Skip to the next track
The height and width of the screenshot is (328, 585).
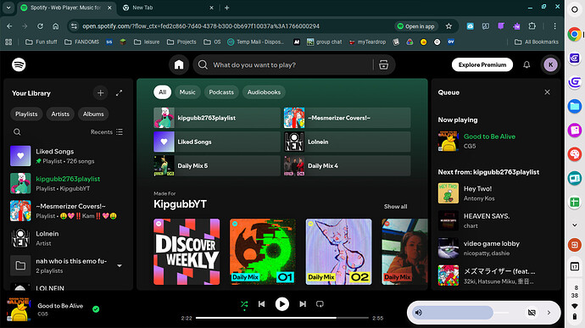303,304
